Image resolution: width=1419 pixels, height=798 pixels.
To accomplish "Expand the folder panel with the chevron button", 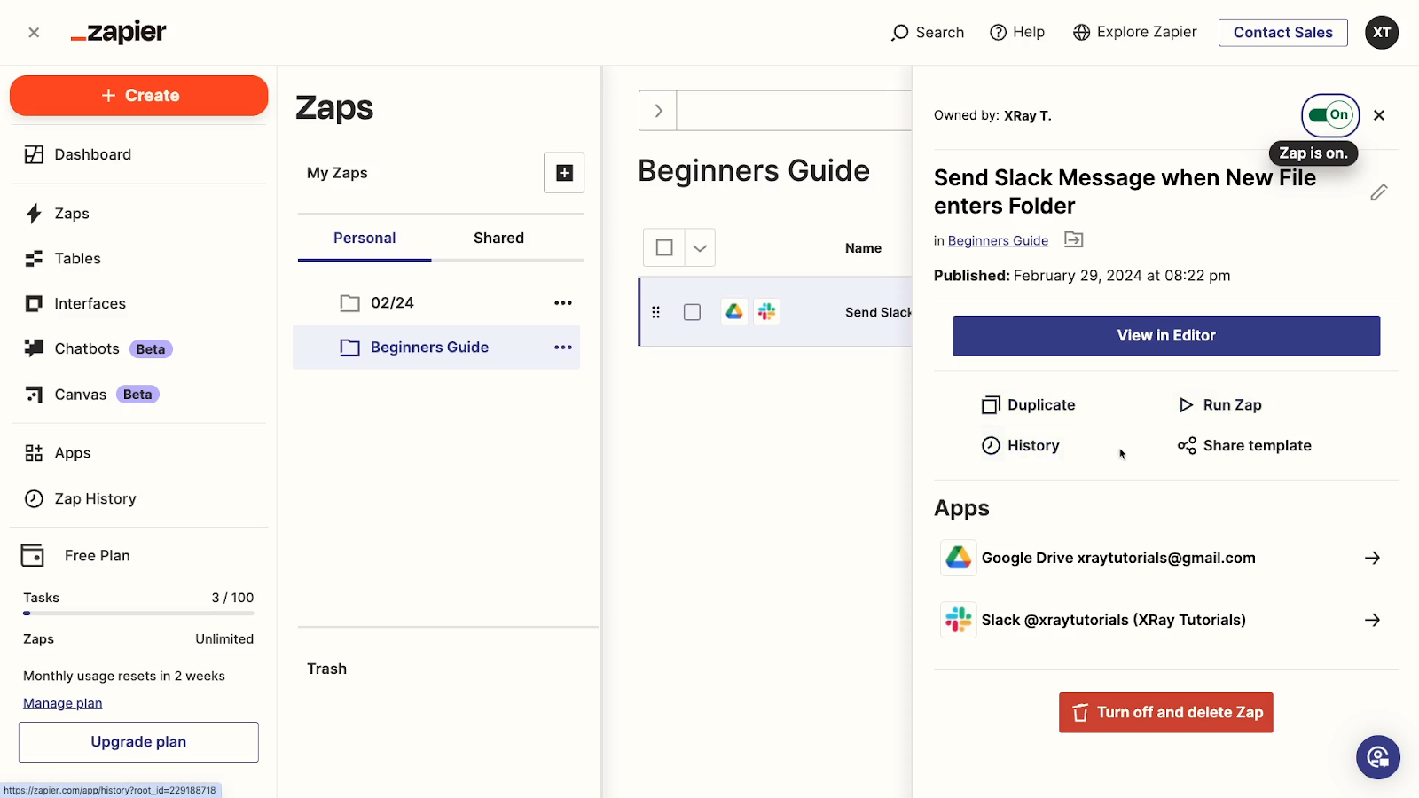I will 658,111.
